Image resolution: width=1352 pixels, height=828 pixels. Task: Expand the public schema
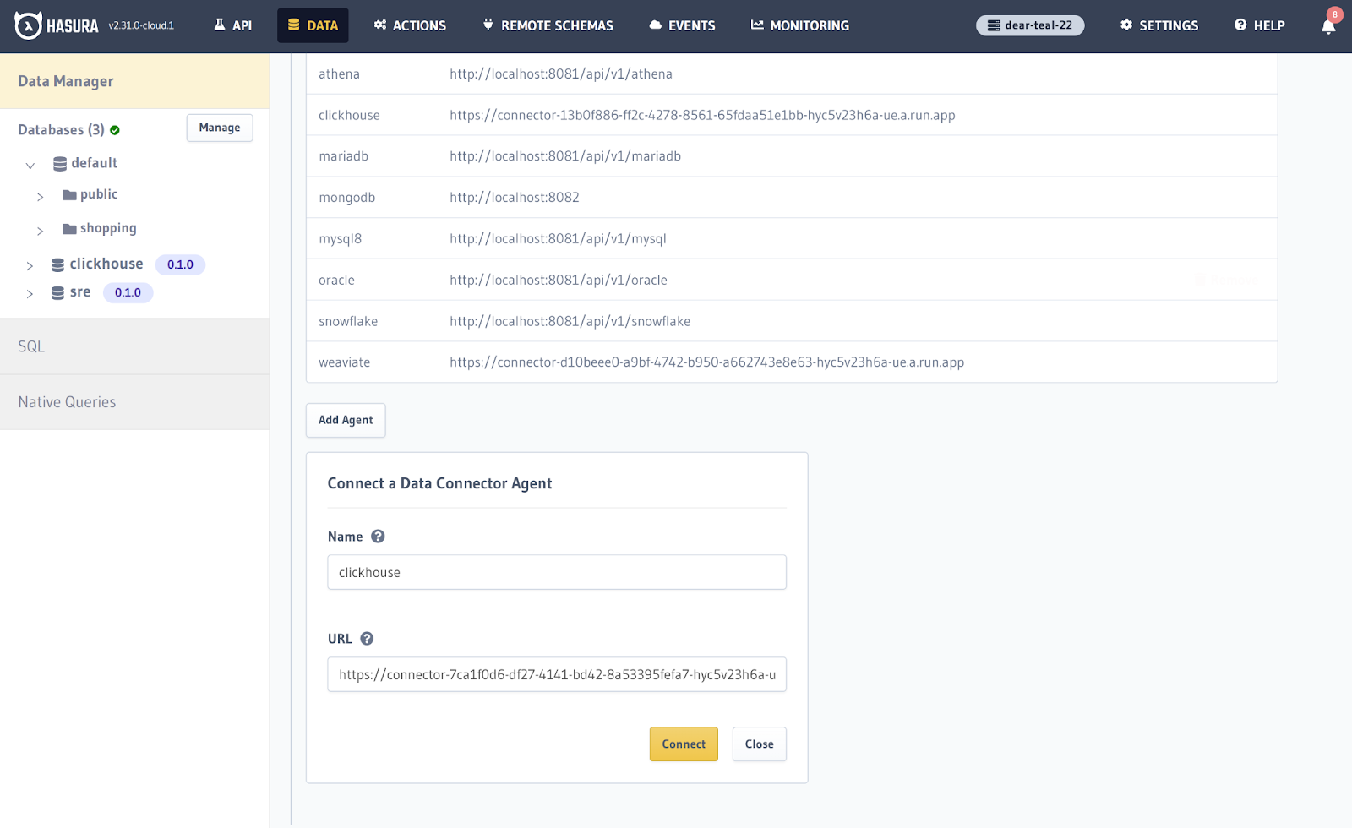40,197
